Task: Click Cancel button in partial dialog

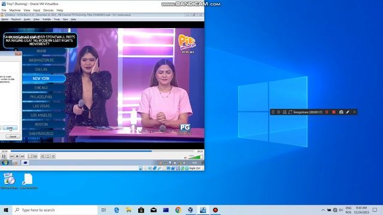Action: [x=13, y=137]
